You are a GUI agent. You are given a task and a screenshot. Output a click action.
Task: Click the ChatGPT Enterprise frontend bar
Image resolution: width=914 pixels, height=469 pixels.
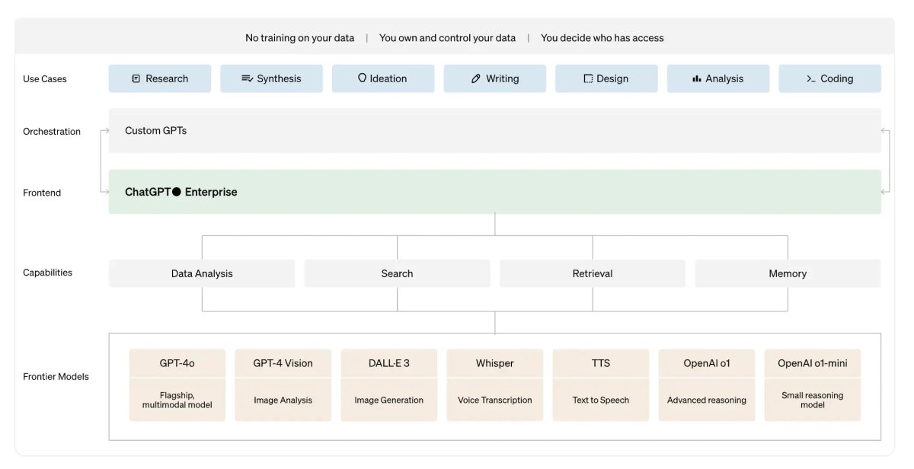[x=495, y=192]
